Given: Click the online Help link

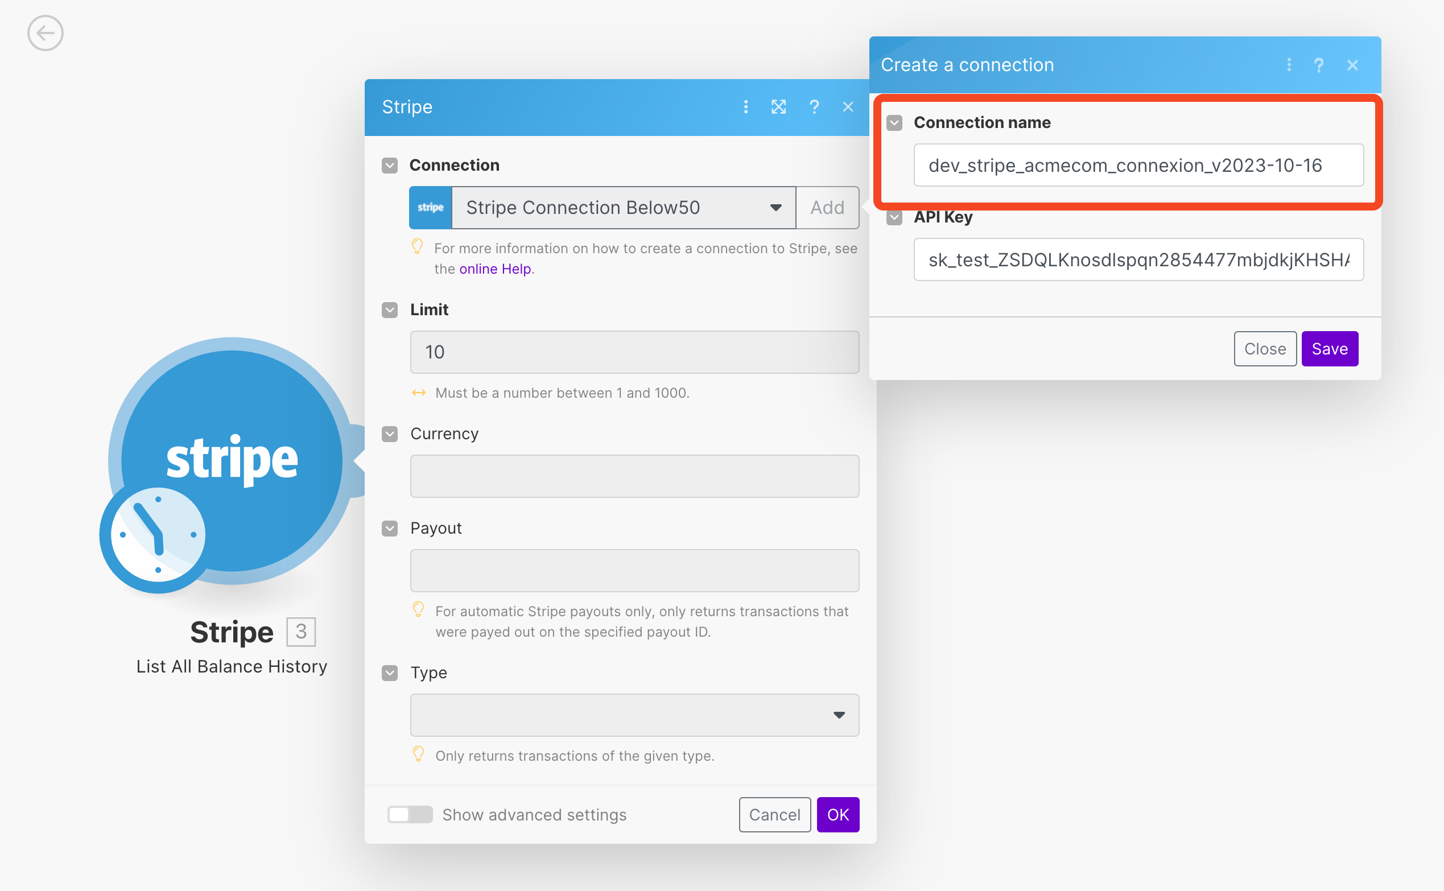Looking at the screenshot, I should pos(496,268).
